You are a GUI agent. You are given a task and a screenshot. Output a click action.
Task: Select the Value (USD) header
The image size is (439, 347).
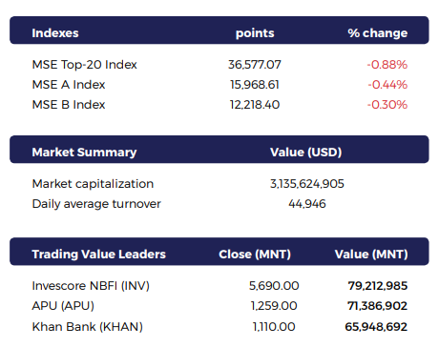tap(306, 153)
